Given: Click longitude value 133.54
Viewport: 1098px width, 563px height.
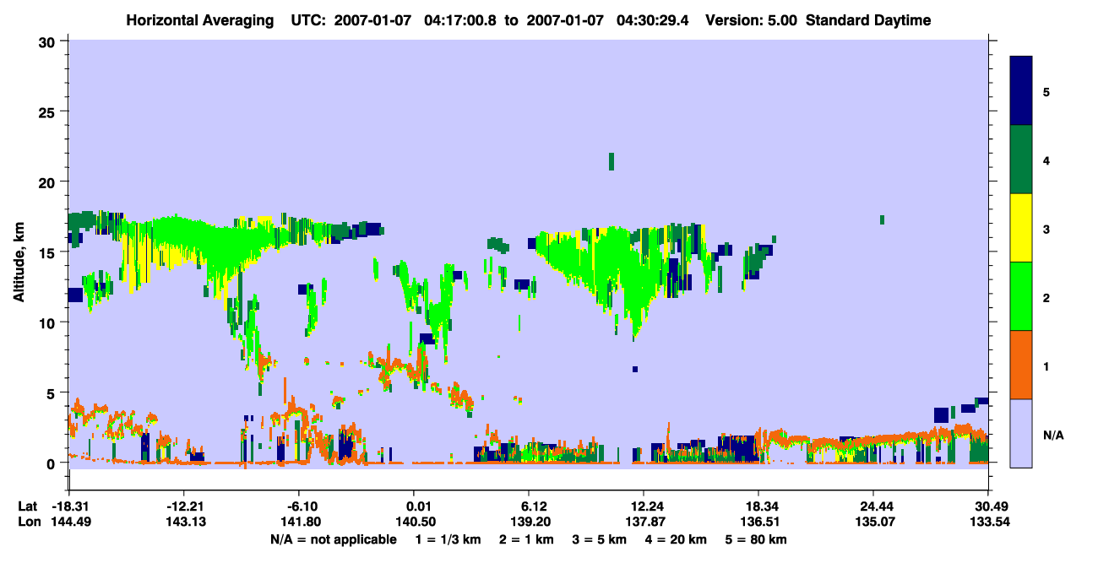Looking at the screenshot, I should point(988,522).
